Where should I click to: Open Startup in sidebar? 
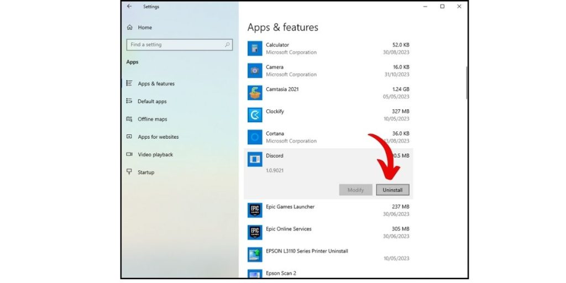pos(146,172)
